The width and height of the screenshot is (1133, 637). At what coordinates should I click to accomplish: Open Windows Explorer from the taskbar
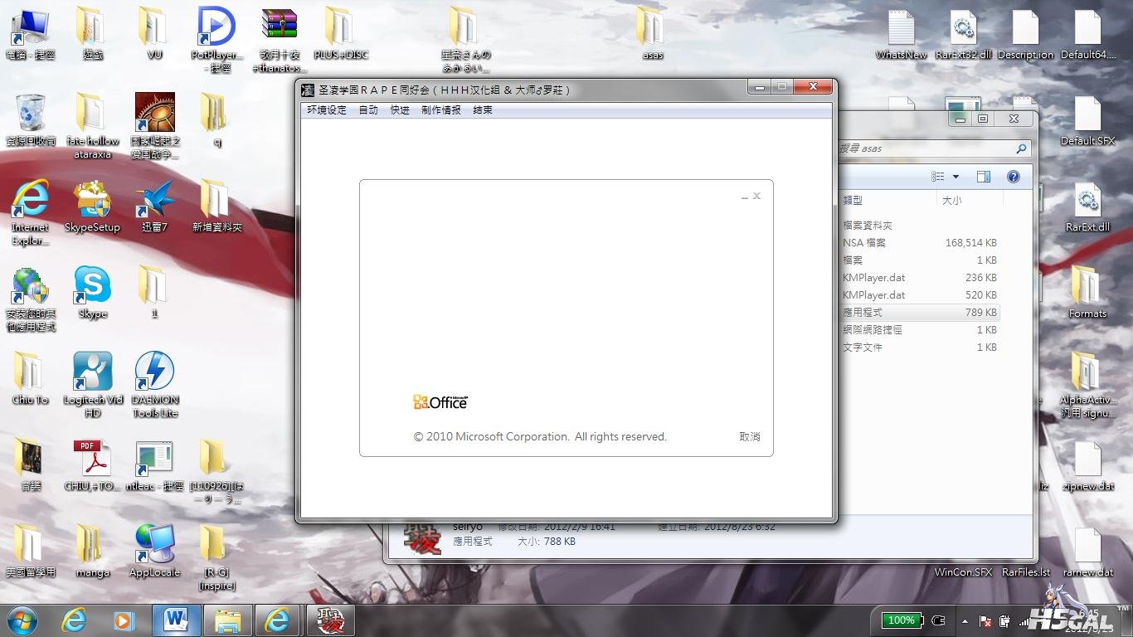[x=227, y=620]
